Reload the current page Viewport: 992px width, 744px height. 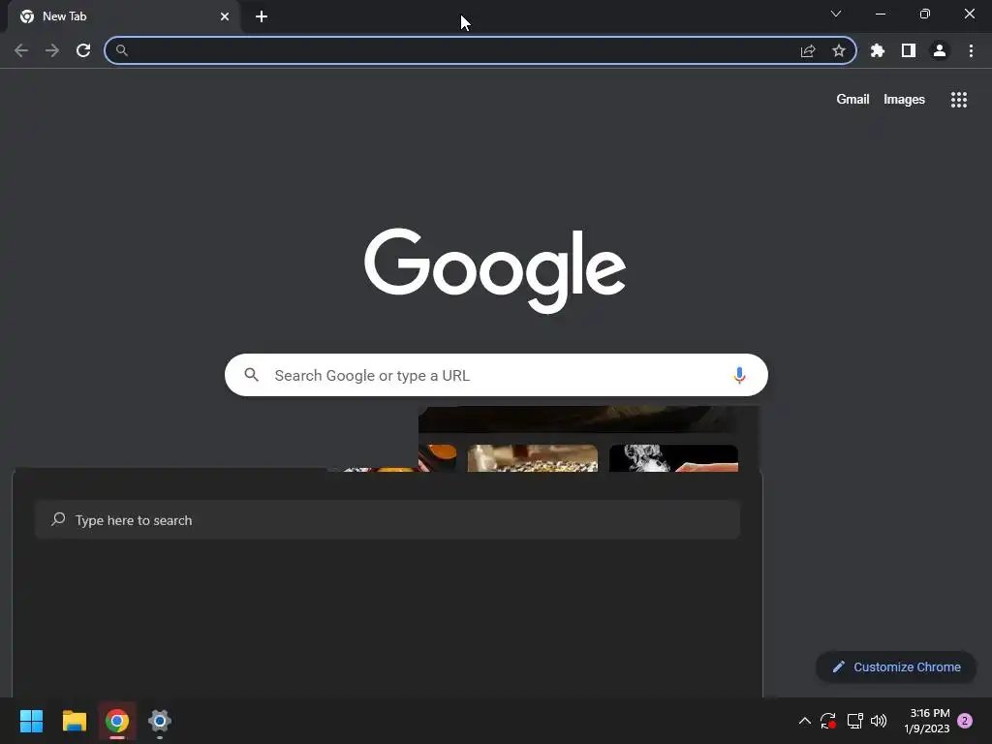click(x=83, y=50)
